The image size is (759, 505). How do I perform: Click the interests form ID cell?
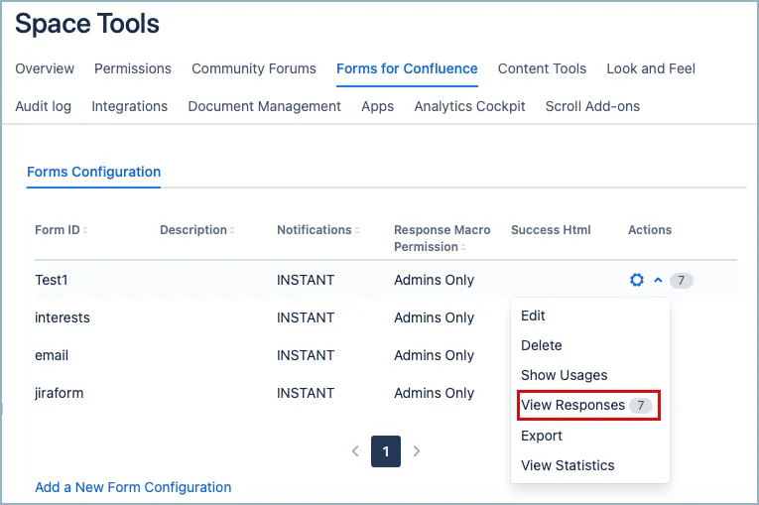(63, 317)
